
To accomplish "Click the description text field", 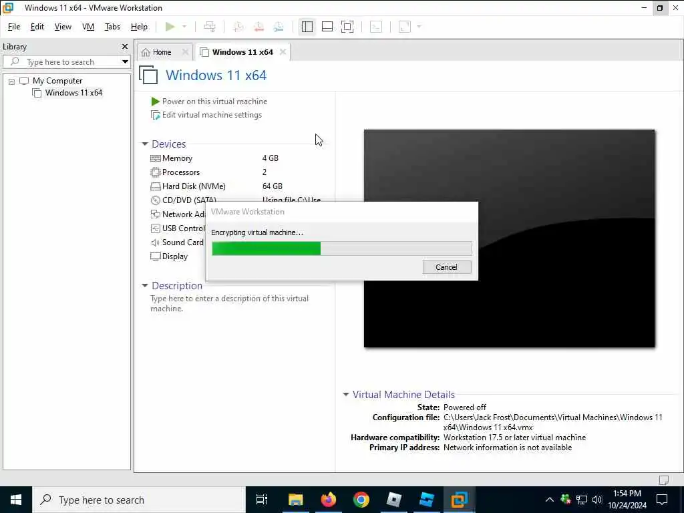I will point(230,303).
